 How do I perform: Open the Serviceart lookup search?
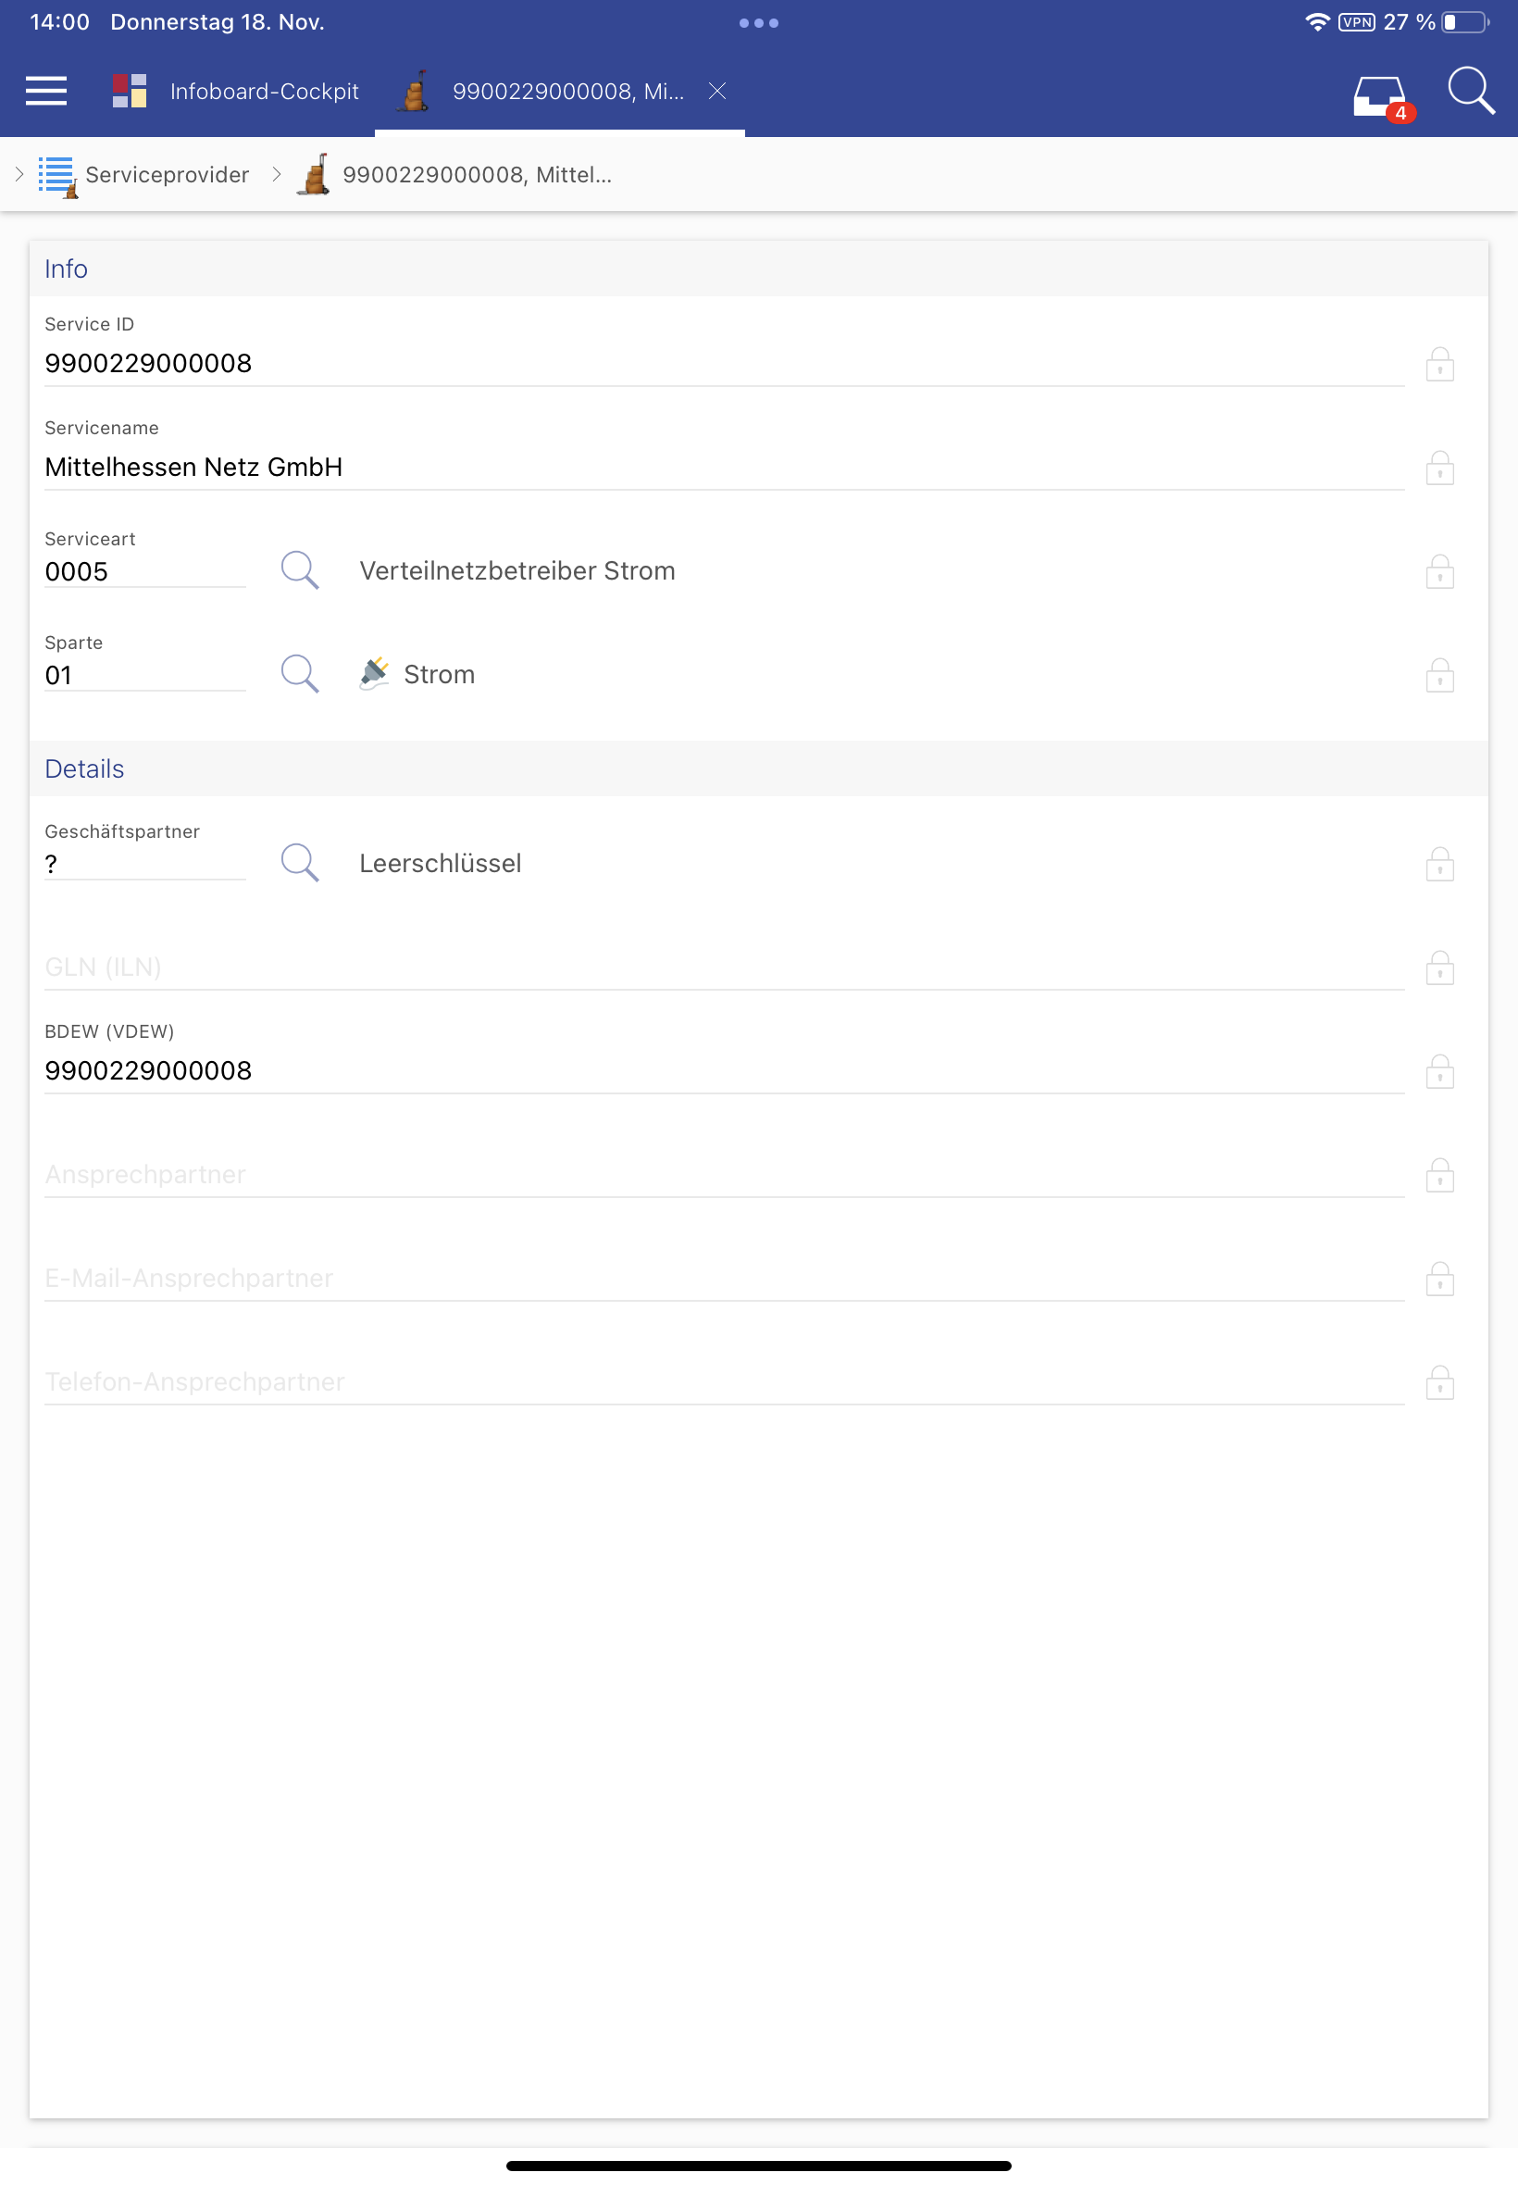(300, 570)
